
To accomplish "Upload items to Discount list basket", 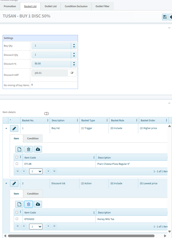I will click(x=38, y=204).
